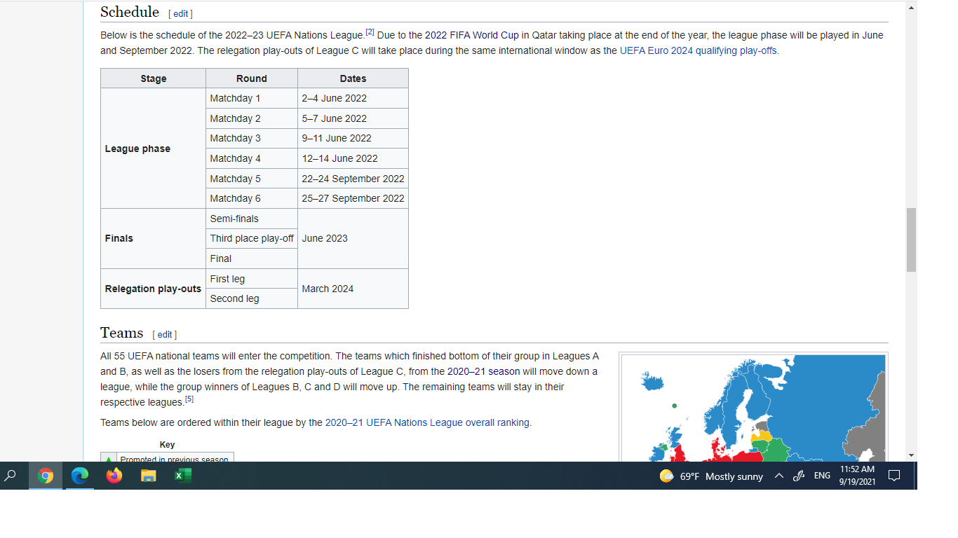The width and height of the screenshot is (958, 538).
Task: Click the June 2023 date cell
Action: tap(353, 238)
